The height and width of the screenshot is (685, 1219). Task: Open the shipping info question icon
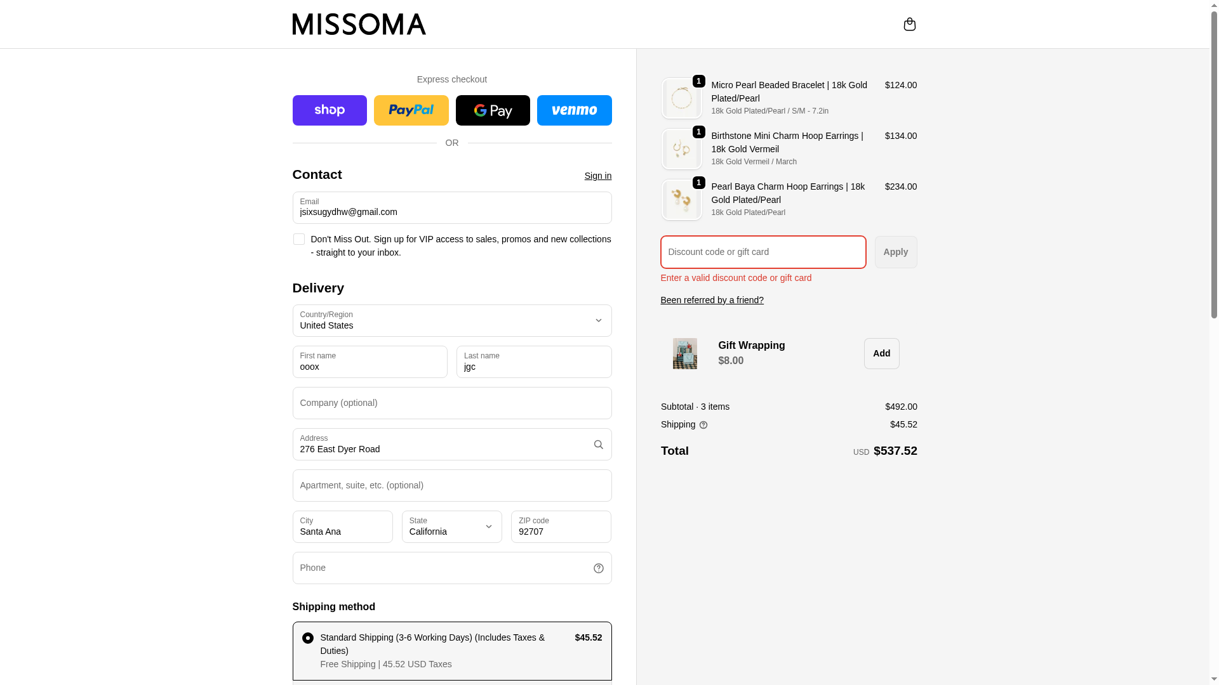[x=703, y=425]
